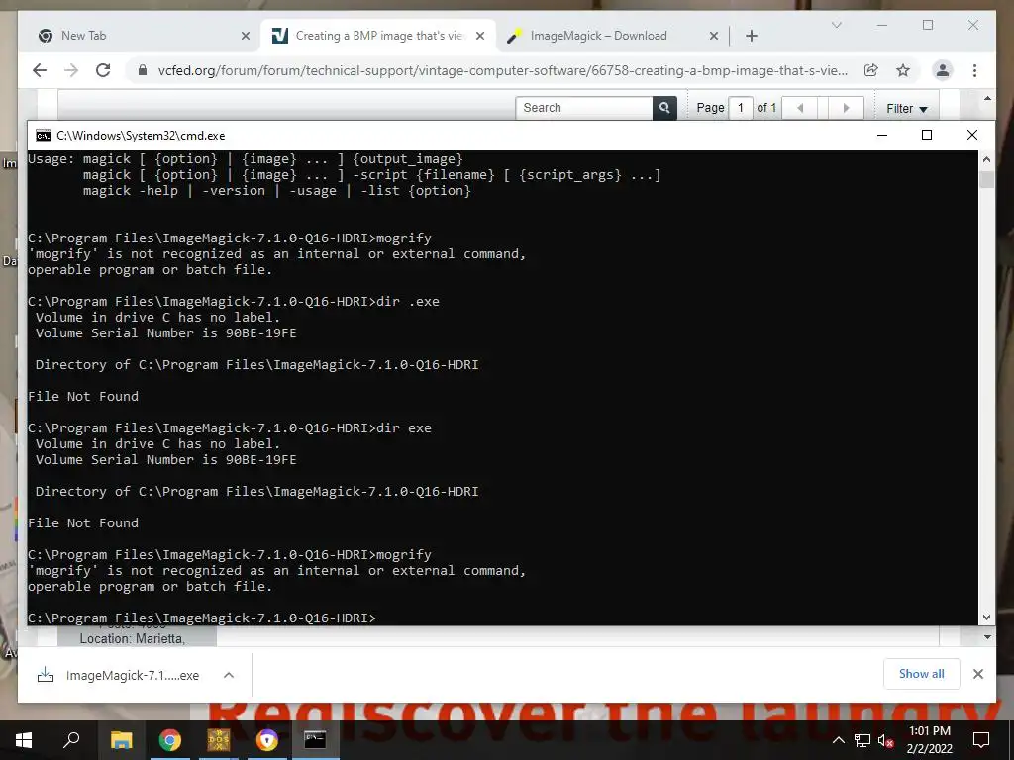Click the 'dir .exe' command line
Screen dimensions: 1014x760
pos(234,301)
